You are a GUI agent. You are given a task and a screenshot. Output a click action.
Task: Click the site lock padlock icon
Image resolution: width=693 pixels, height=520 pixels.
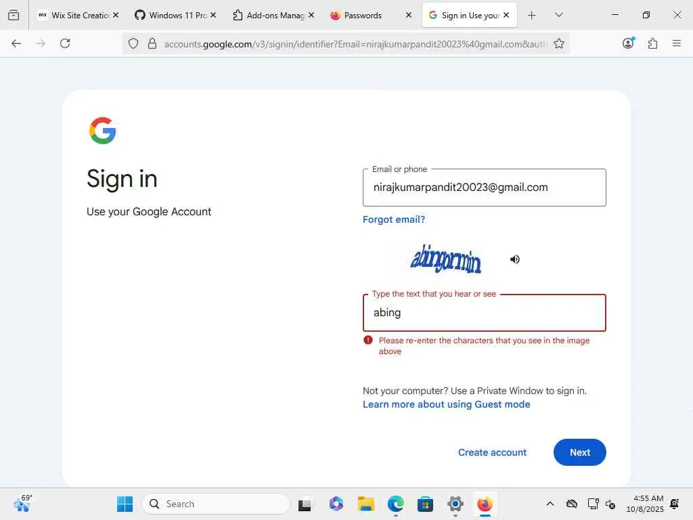click(152, 43)
